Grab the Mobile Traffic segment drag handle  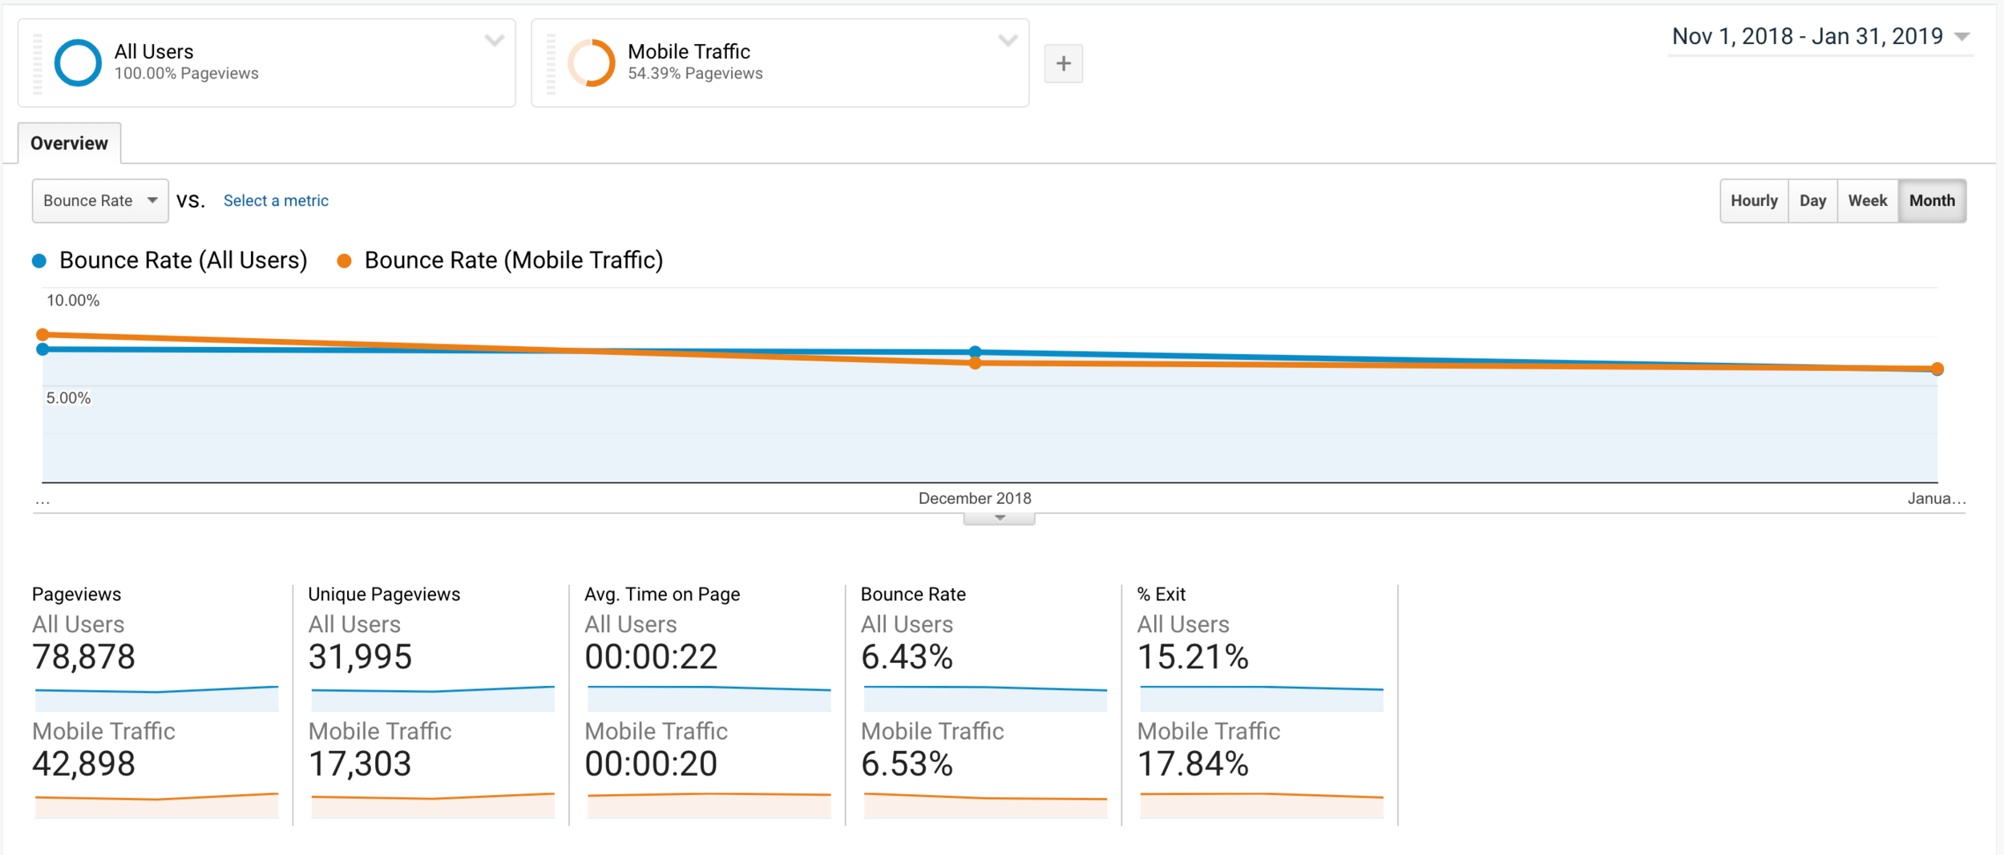point(551,63)
